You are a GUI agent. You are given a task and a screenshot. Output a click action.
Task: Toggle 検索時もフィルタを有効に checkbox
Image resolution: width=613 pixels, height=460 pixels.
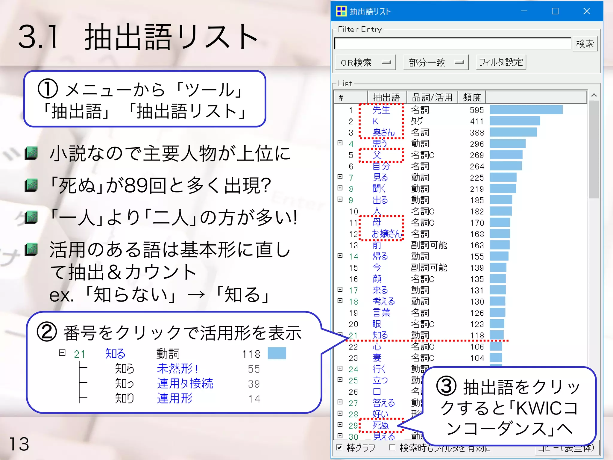[392, 447]
